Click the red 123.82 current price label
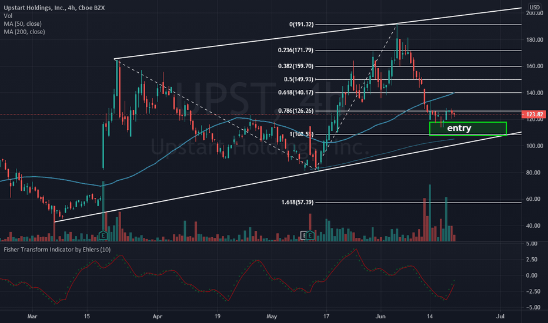Viewport: 548px width, 323px height. click(534, 114)
